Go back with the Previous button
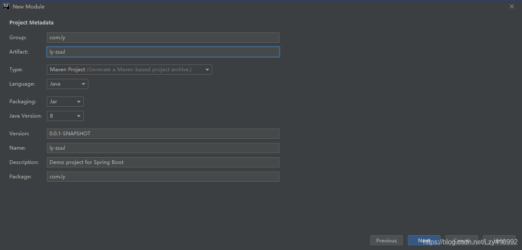This screenshot has height=250, width=522. (x=386, y=240)
